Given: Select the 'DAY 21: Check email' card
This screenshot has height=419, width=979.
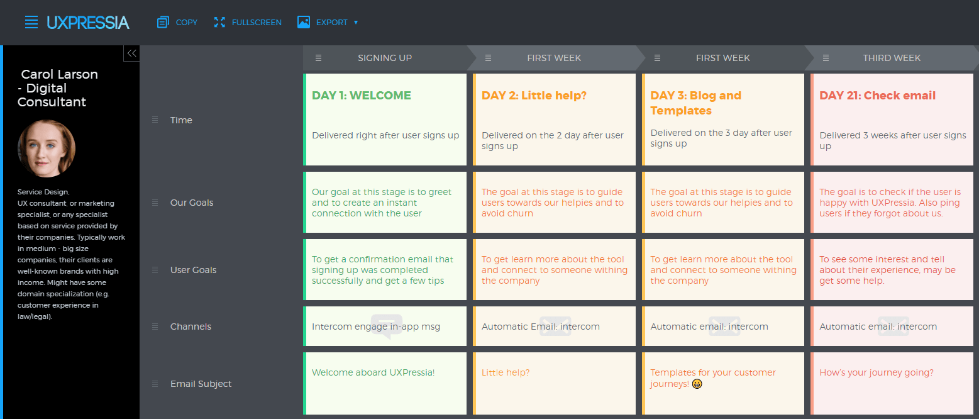Looking at the screenshot, I should coord(892,120).
